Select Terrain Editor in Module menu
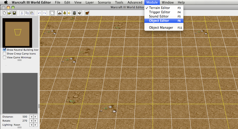 [164, 8]
